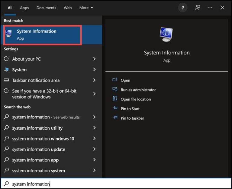
Task: Open the System Information best match result
Action: point(42,35)
